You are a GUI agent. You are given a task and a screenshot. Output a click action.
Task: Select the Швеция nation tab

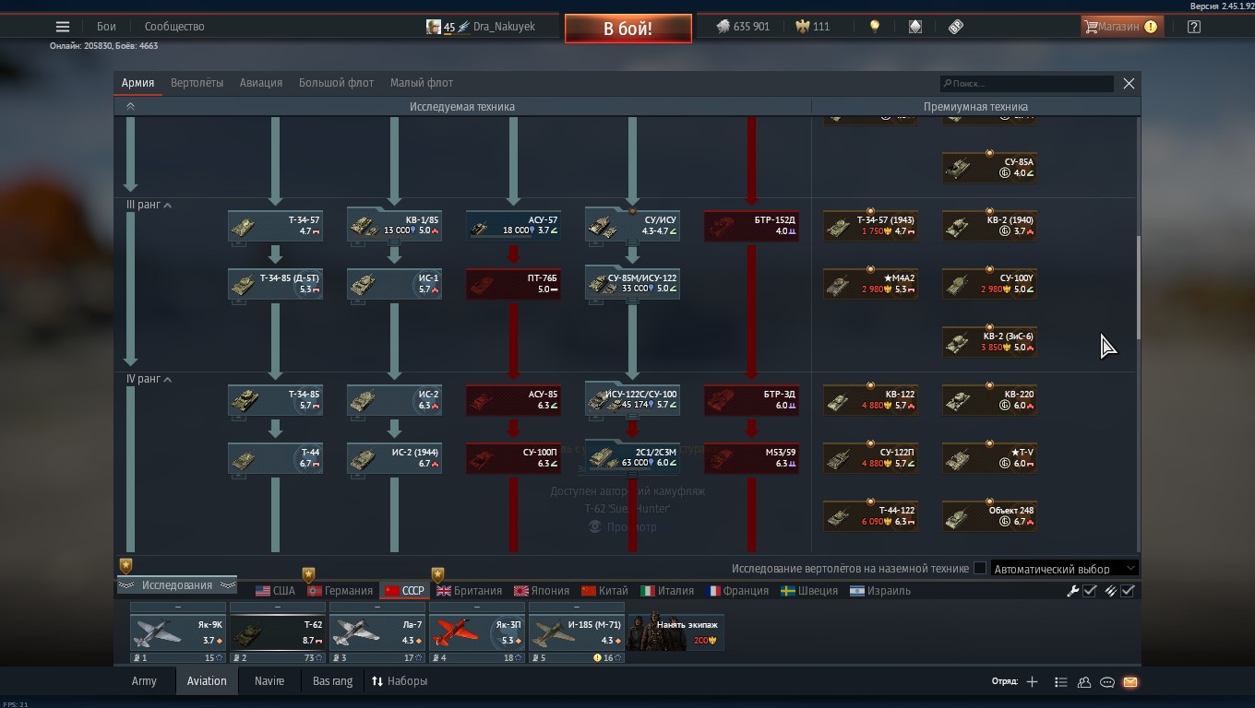809,591
